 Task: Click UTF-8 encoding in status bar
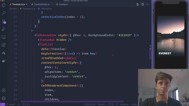pyautogui.click(x=111, y=104)
